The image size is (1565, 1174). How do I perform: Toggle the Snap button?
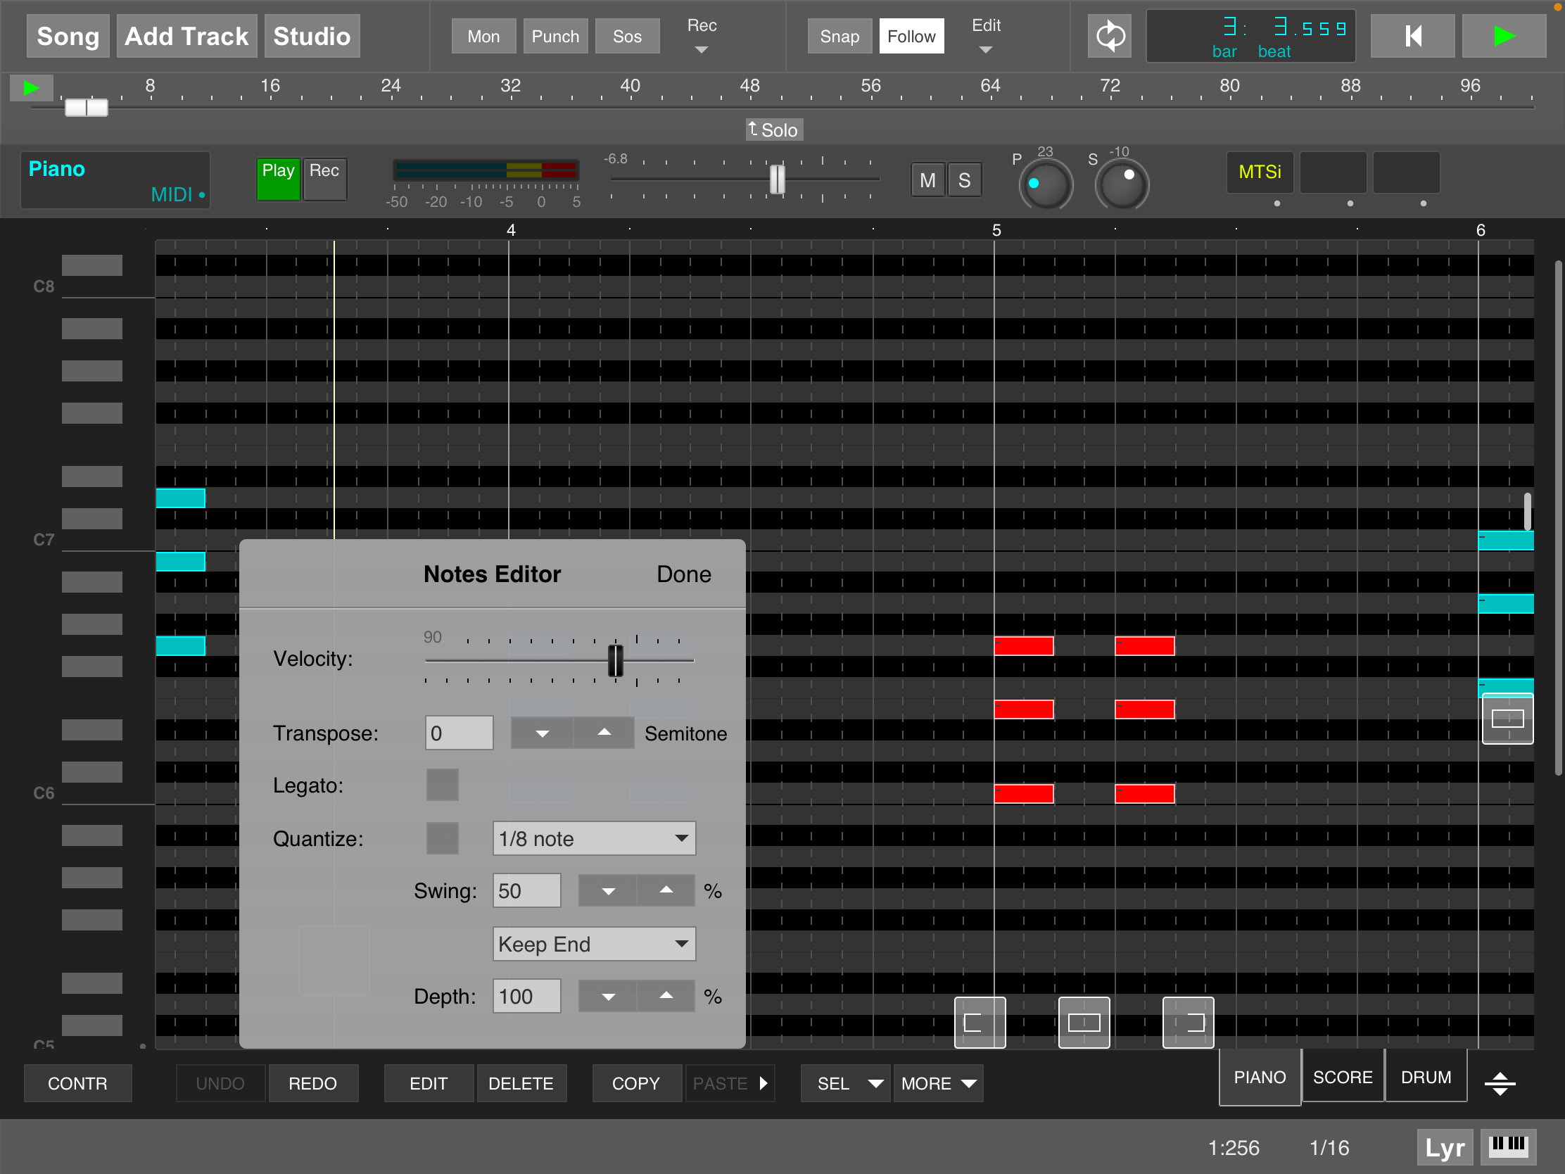[x=839, y=36]
